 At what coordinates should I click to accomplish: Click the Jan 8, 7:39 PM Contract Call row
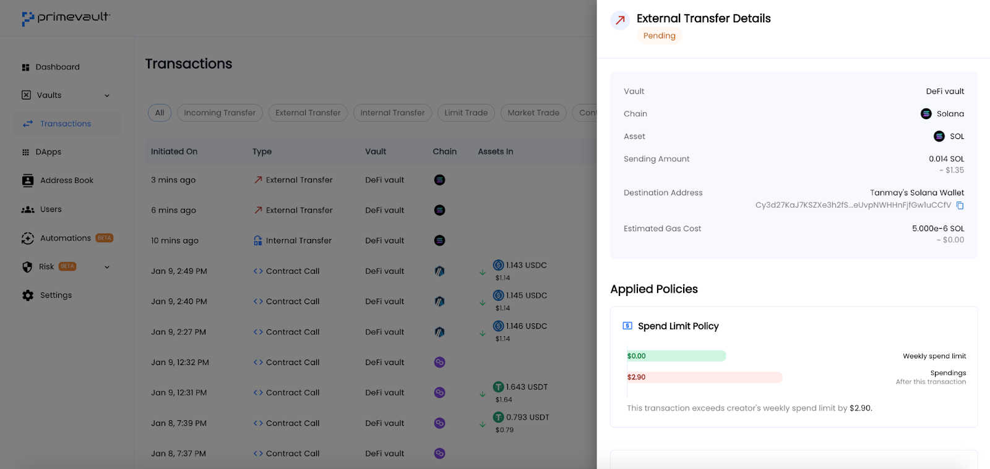(371, 423)
